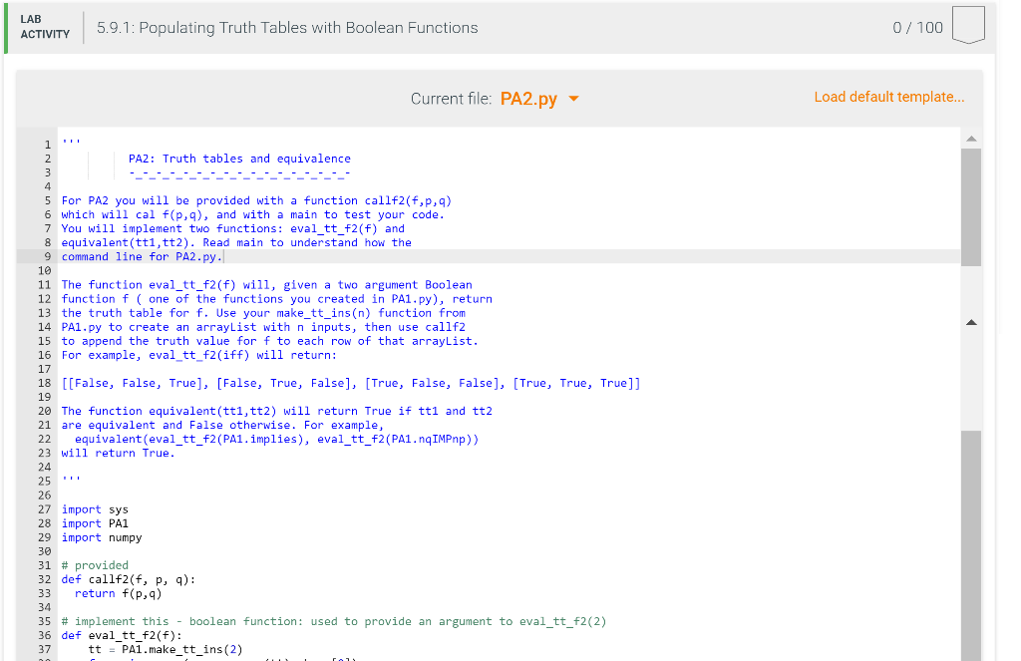
Task: Click line number 1 in the editor gutter
Action: click(x=47, y=144)
